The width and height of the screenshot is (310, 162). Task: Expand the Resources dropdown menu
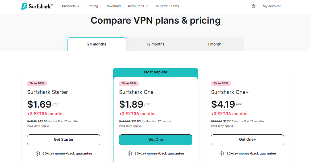click(x=138, y=6)
